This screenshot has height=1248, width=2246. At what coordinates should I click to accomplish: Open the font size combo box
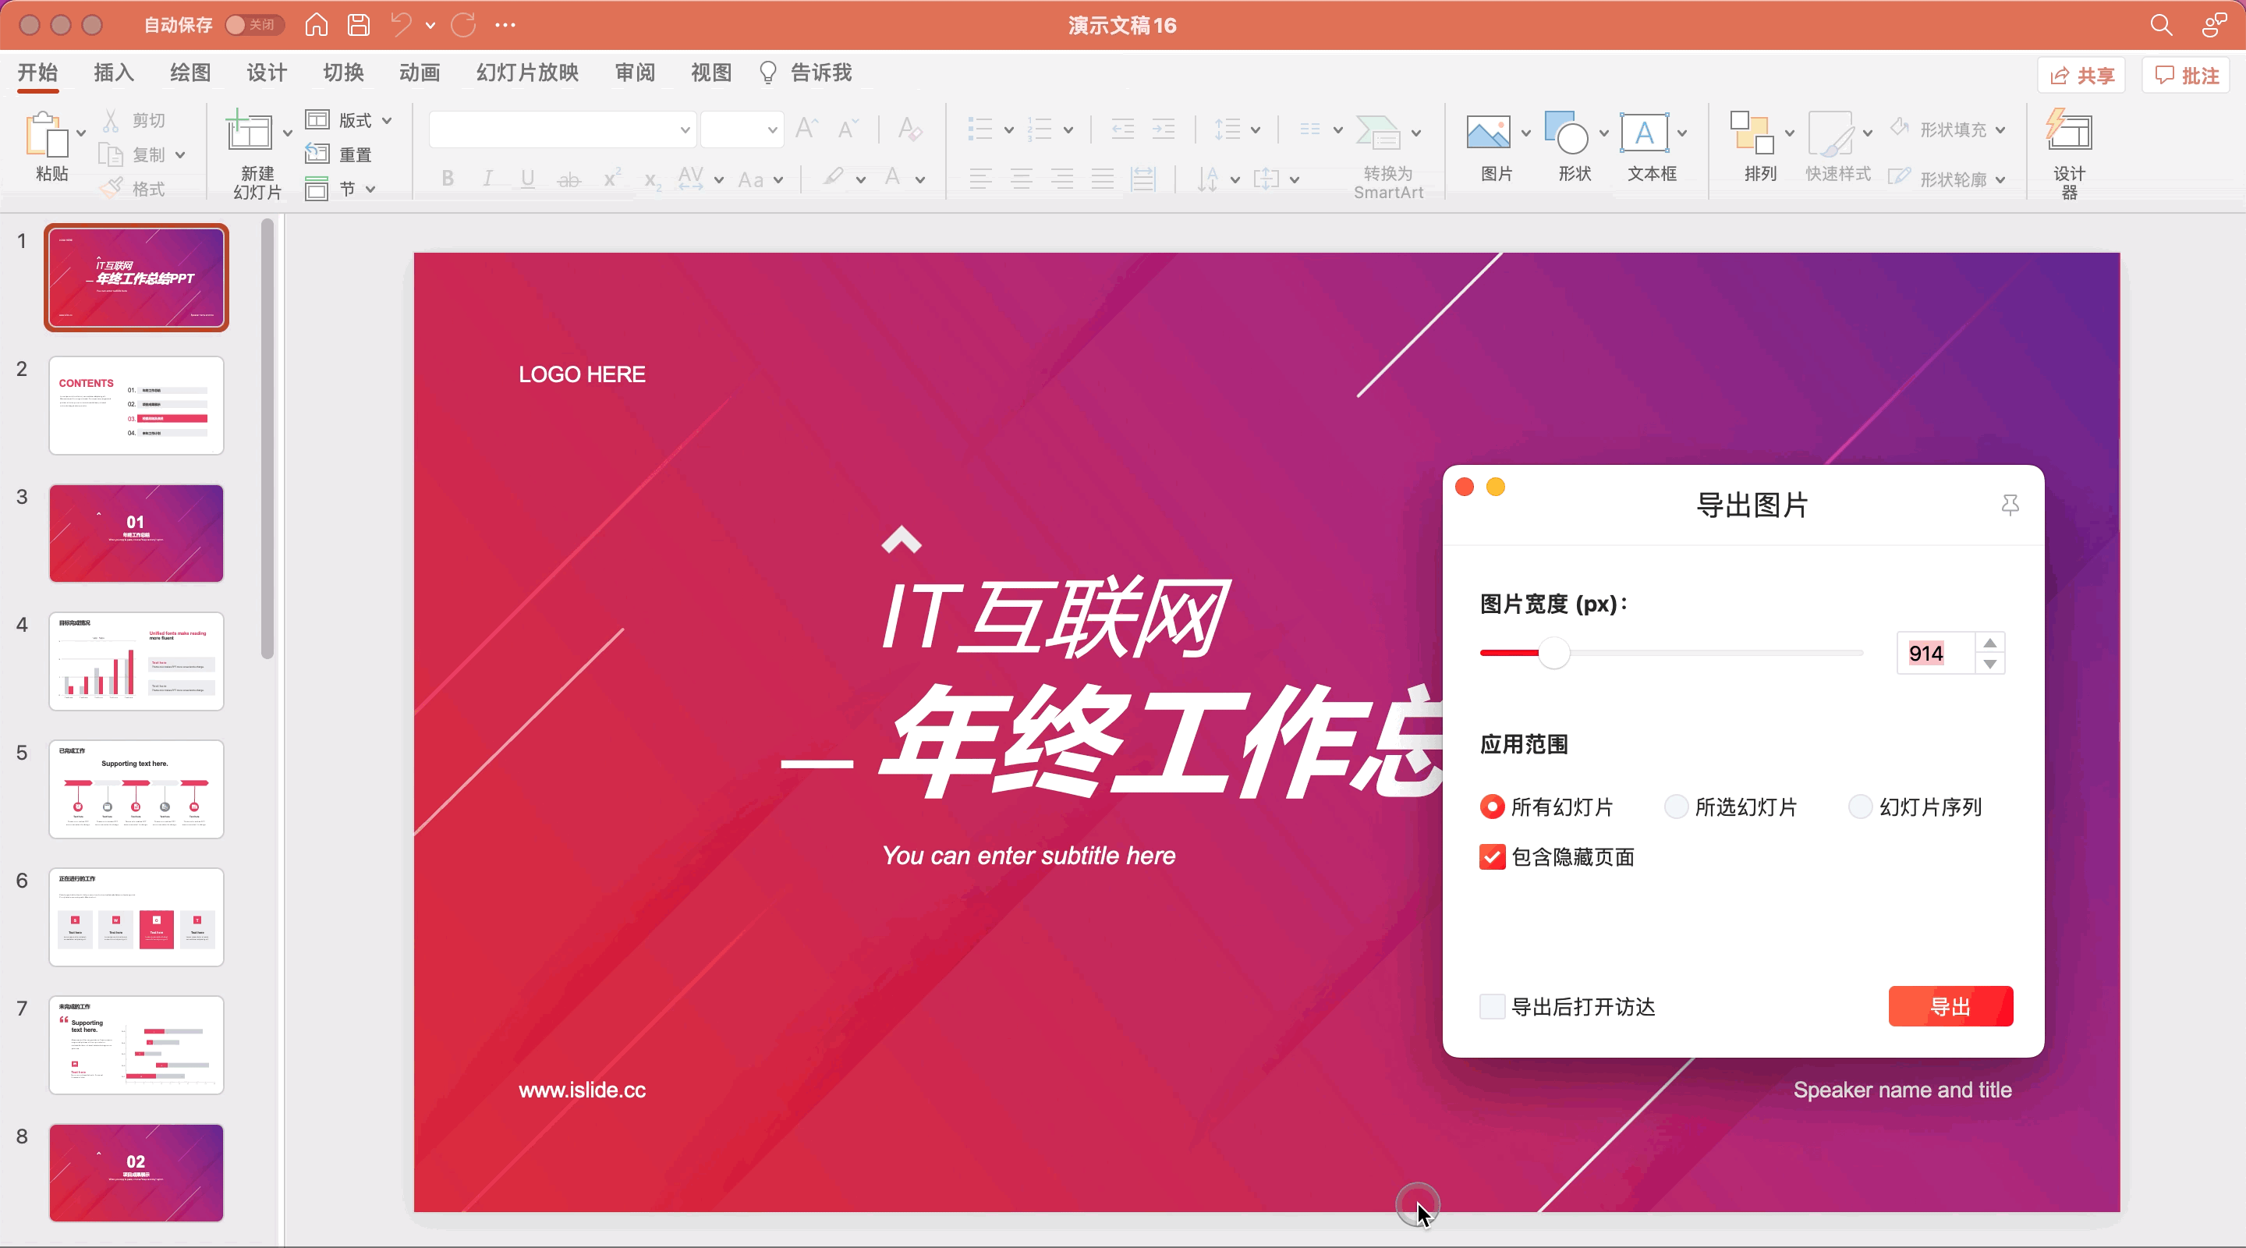point(742,130)
